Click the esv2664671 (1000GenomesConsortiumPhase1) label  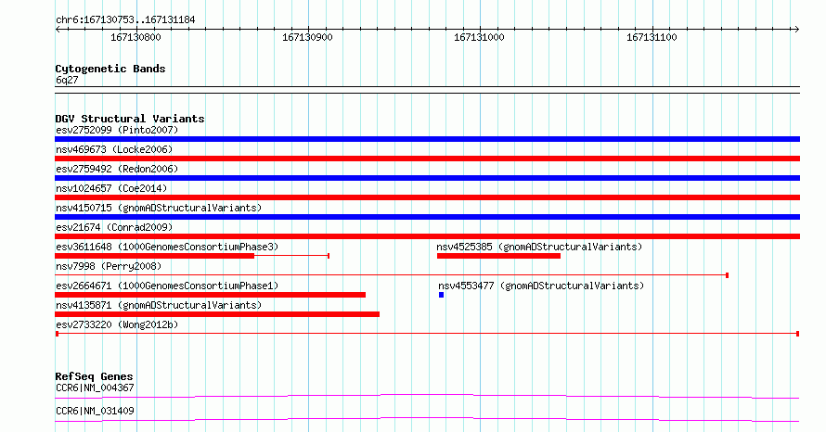click(x=167, y=286)
